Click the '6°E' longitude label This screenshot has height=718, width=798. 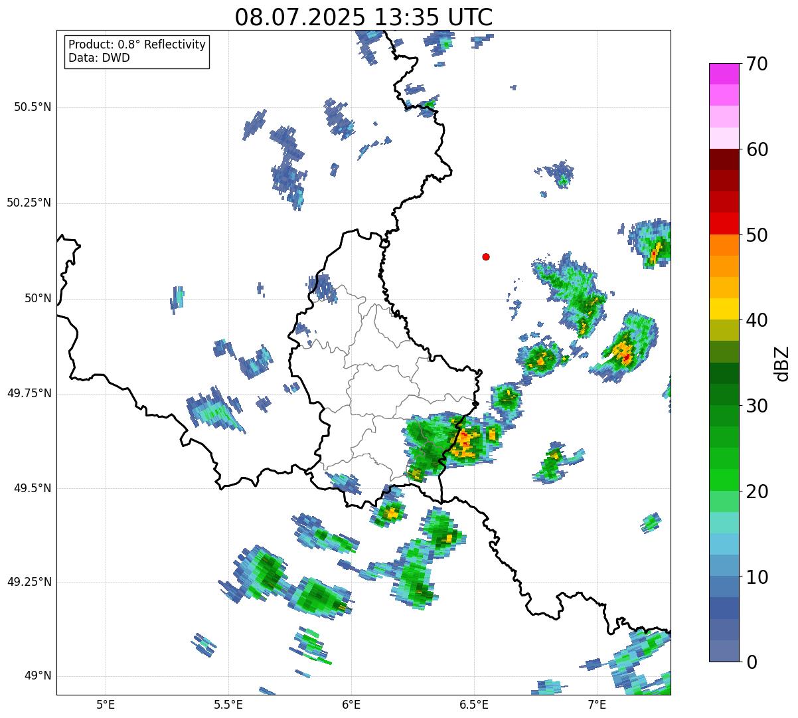[x=351, y=704]
